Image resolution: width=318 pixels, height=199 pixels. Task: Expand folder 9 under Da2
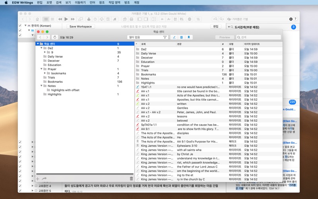45,52
